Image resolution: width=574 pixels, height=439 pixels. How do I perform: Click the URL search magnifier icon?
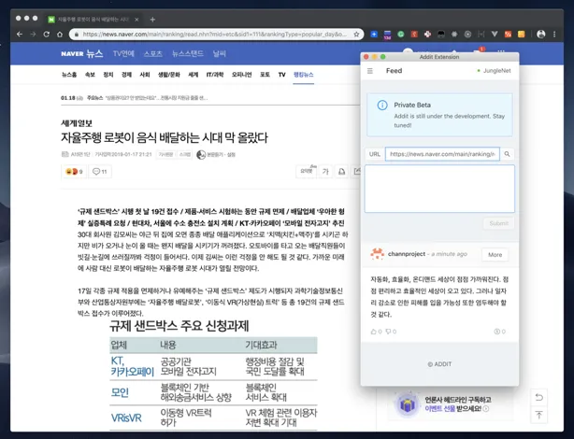coord(507,154)
